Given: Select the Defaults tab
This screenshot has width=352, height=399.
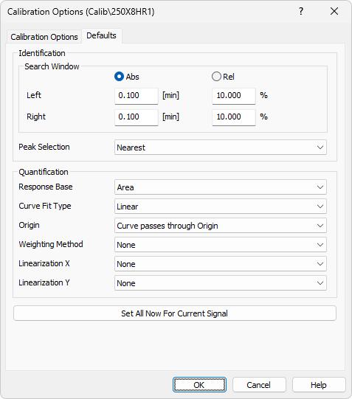Looking at the screenshot, I should coord(102,35).
